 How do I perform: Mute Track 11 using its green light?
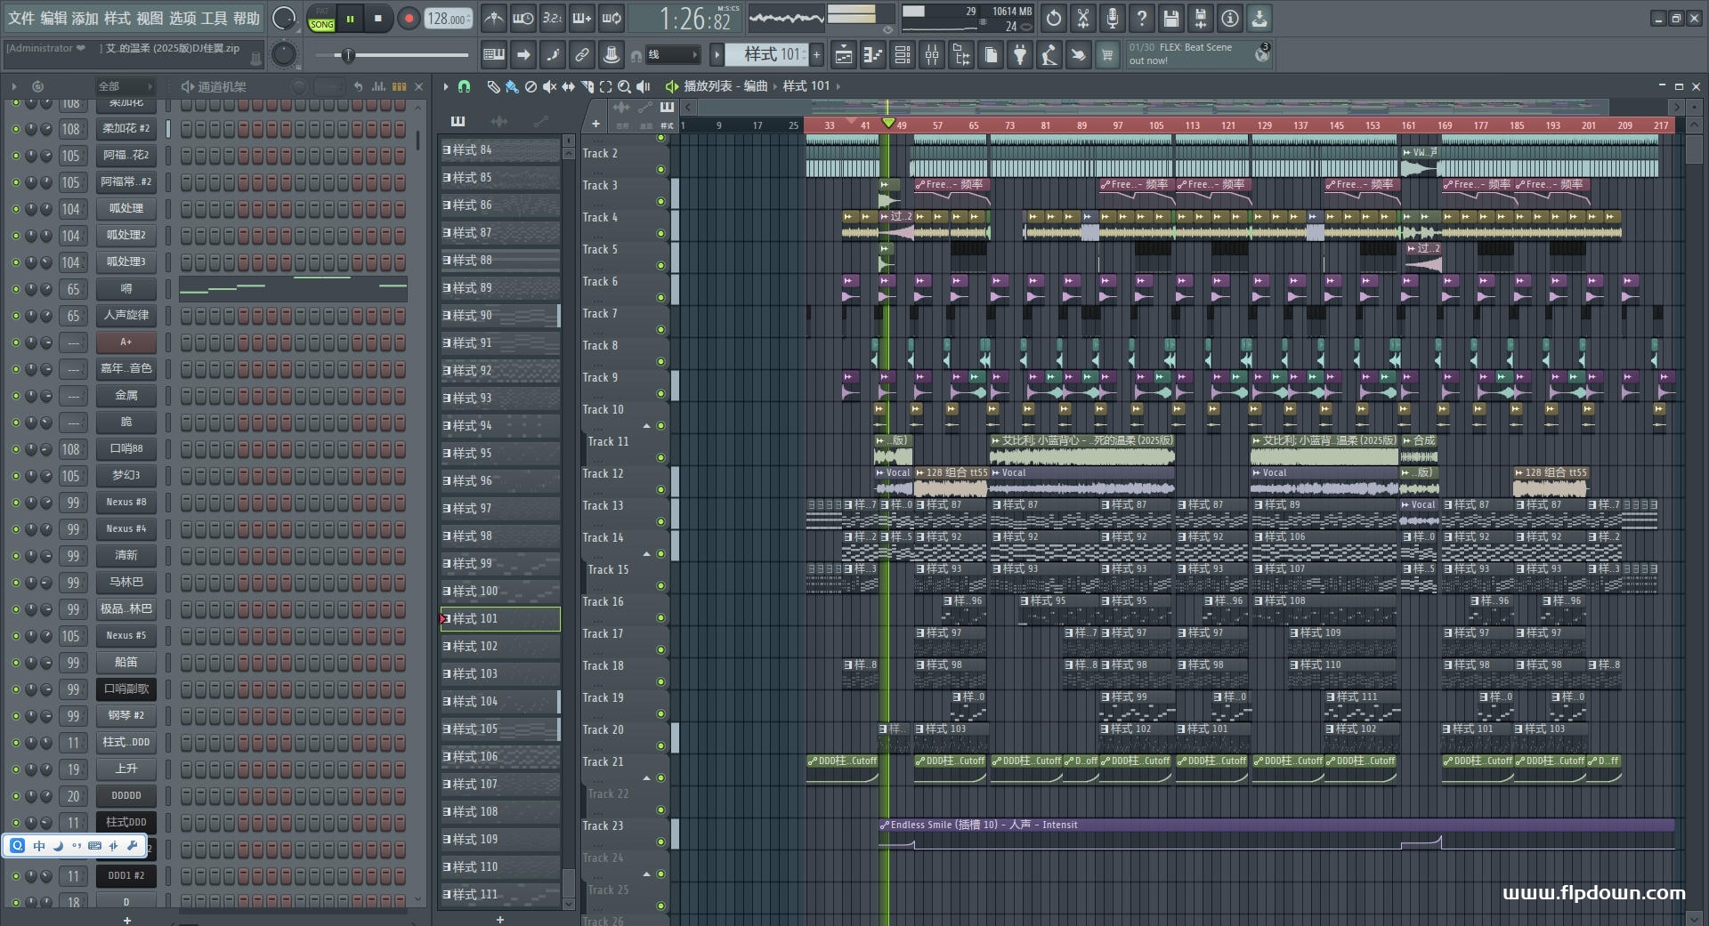coord(660,457)
